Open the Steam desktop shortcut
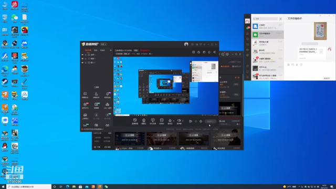This screenshot has width=336, height=189. point(5,83)
